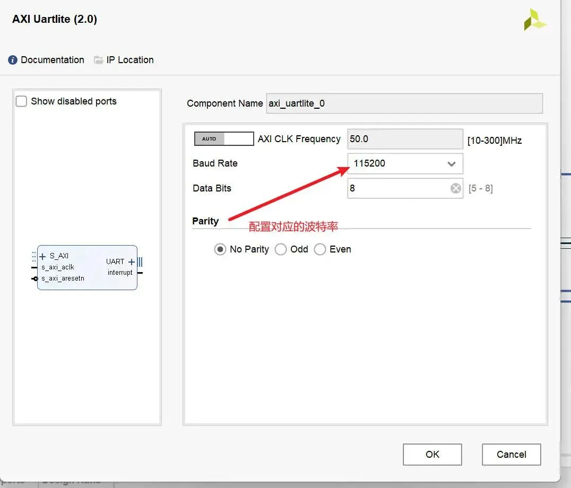
Task: Click the IP Location folder icon
Action: click(x=98, y=60)
